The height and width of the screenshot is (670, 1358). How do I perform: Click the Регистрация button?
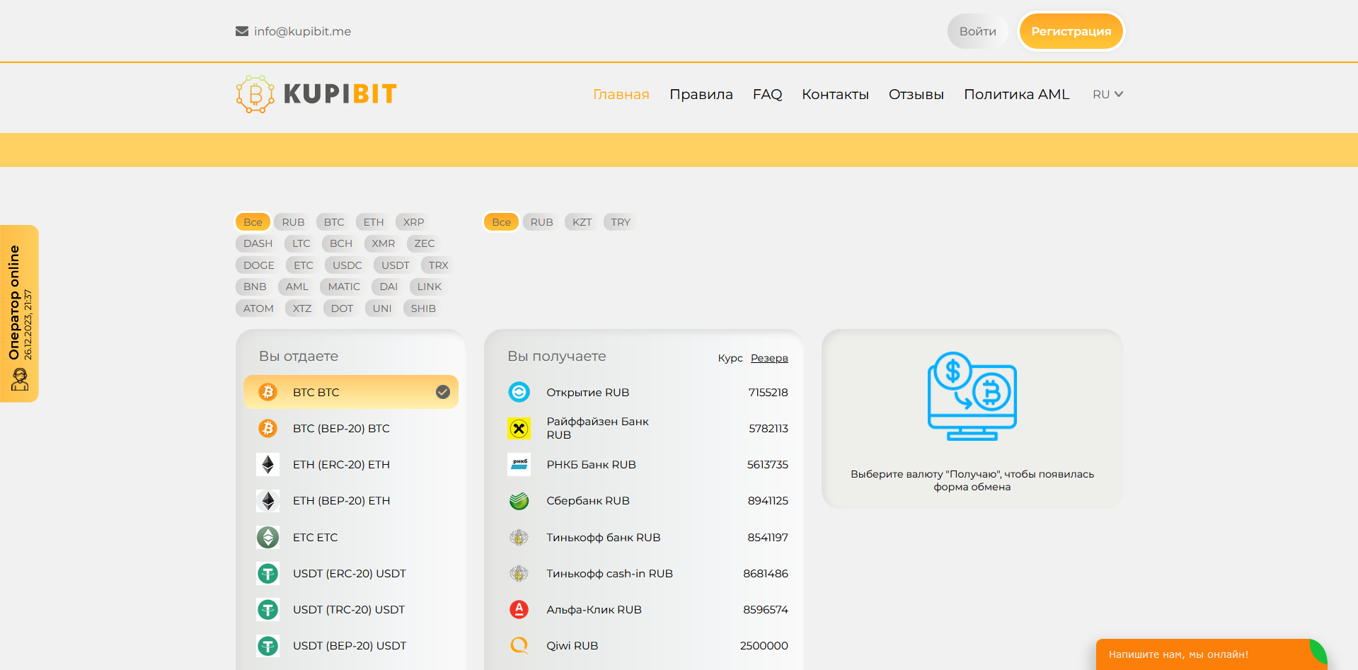pyautogui.click(x=1071, y=31)
